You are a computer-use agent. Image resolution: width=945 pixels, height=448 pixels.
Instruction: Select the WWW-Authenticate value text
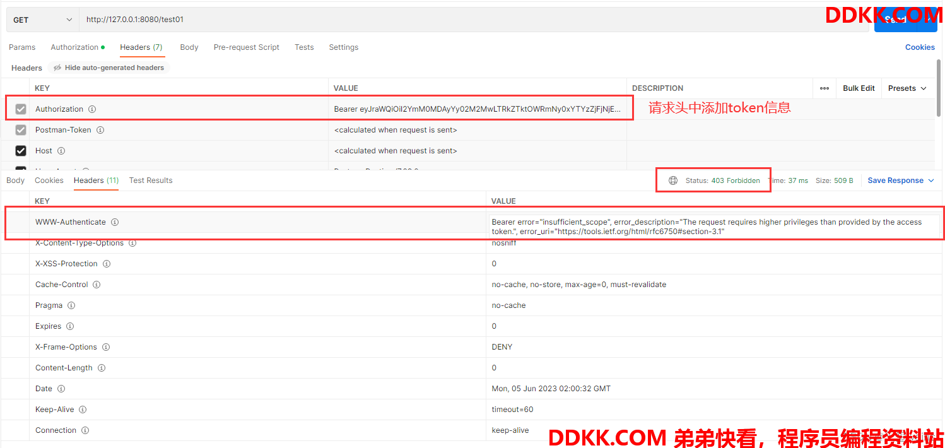tap(707, 227)
